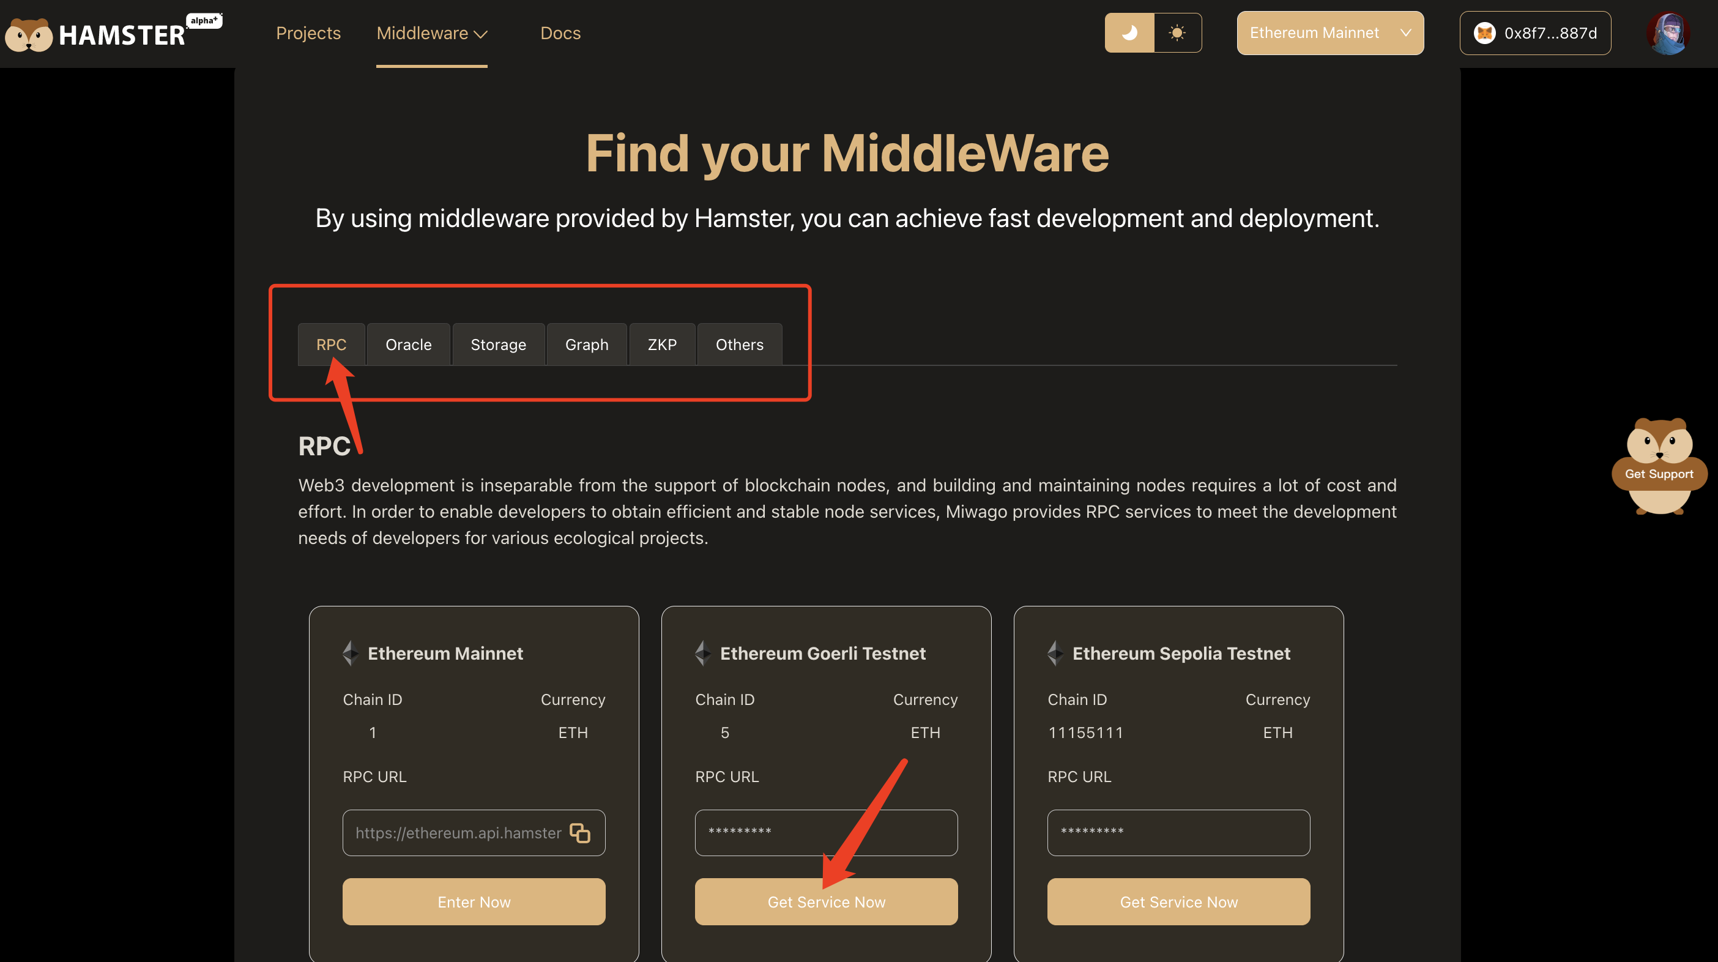The image size is (1718, 962).
Task: Click the Sepolia Testnet masked RPC URL field
Action: point(1178,833)
